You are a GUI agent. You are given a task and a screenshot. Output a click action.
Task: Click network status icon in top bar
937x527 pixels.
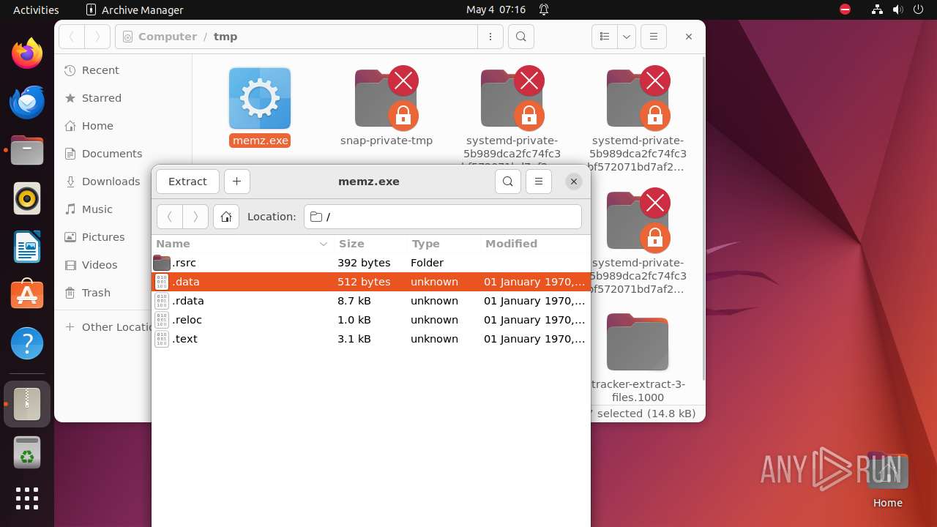[x=877, y=10]
